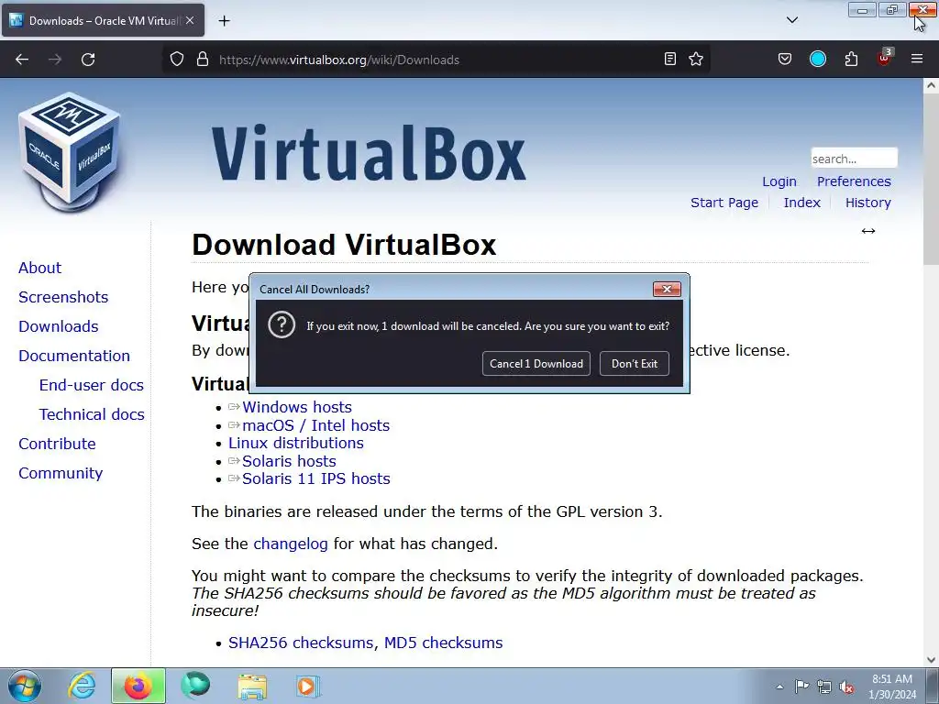Screen dimensions: 939x704
Task: Click the VirtualBox cube logo
Action: (69, 152)
